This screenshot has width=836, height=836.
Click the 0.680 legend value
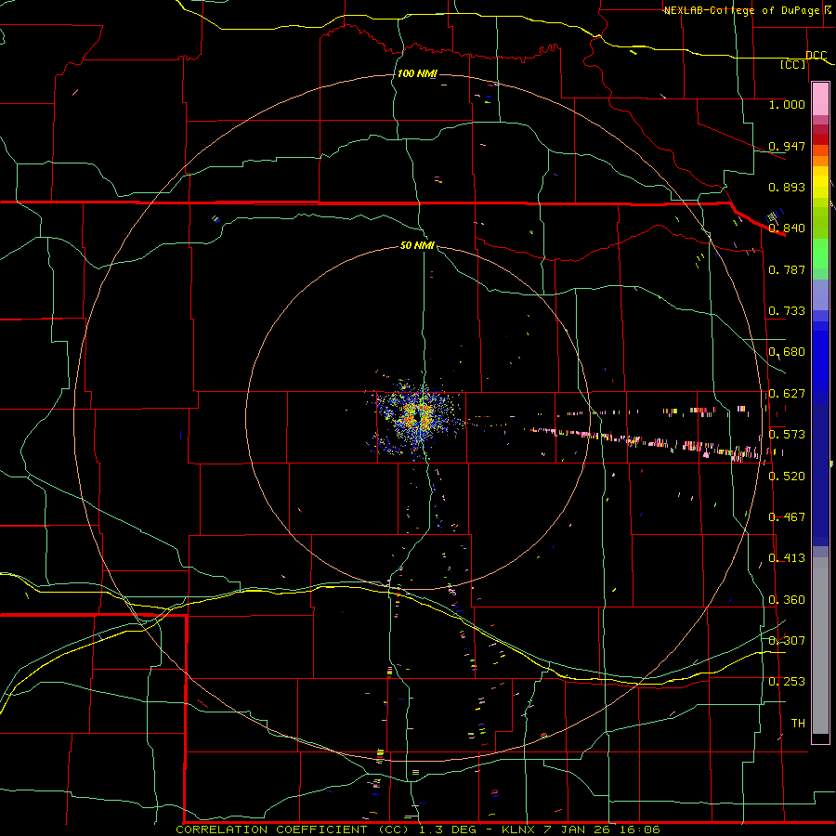pyautogui.click(x=787, y=352)
